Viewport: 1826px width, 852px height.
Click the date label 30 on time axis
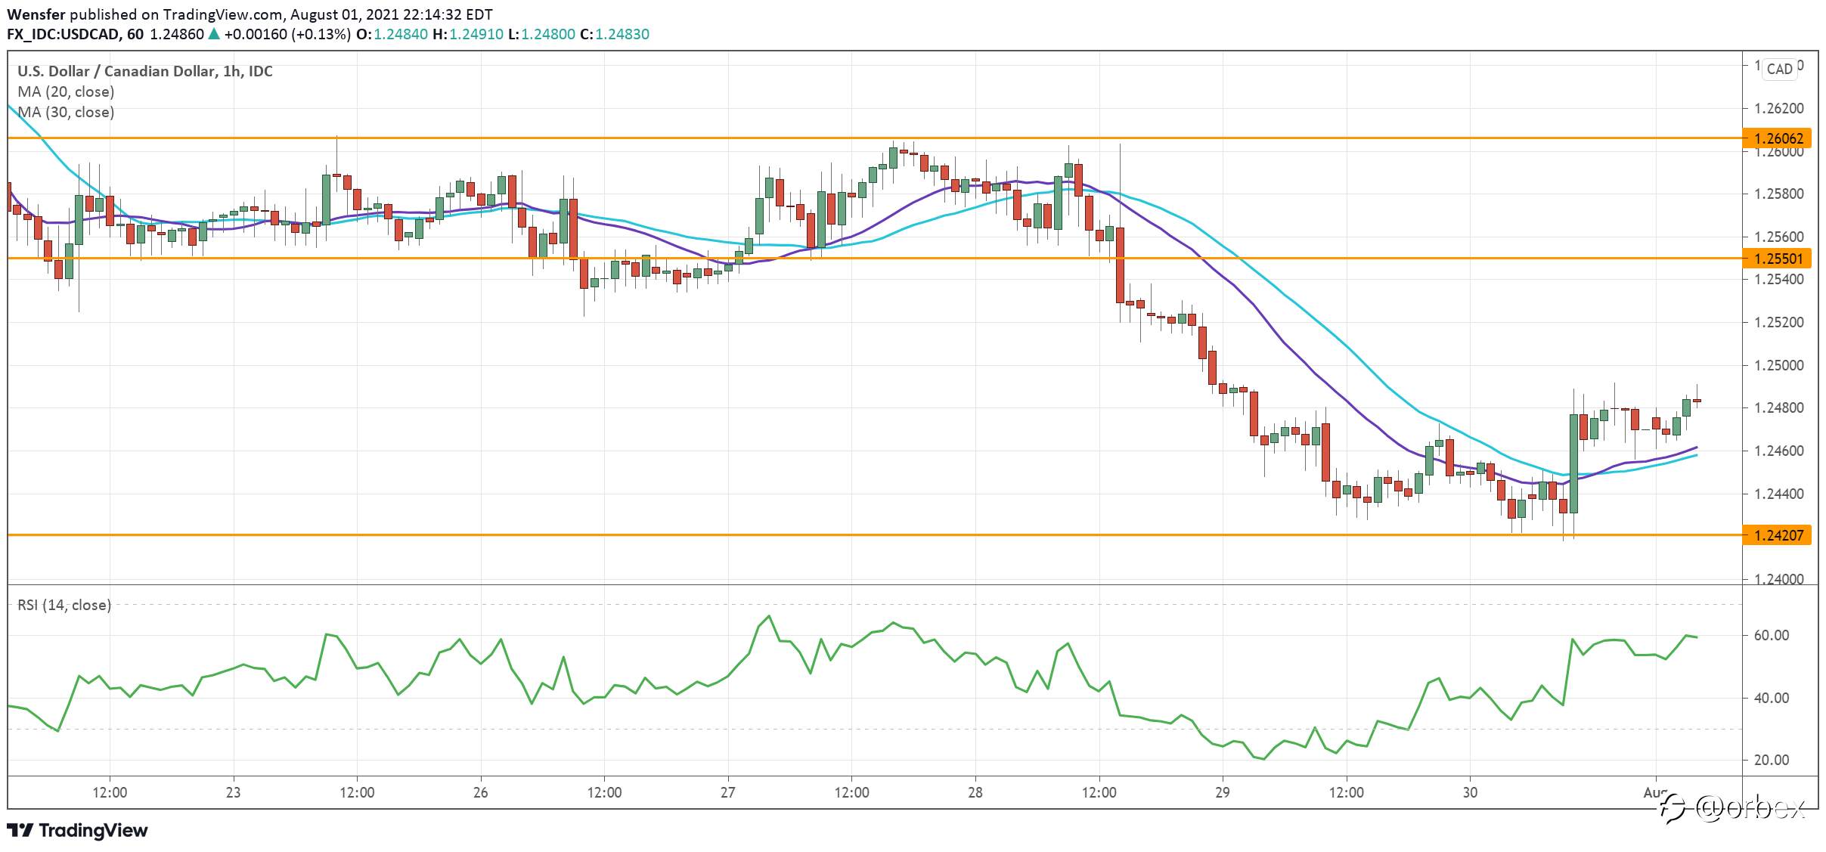click(x=1470, y=793)
